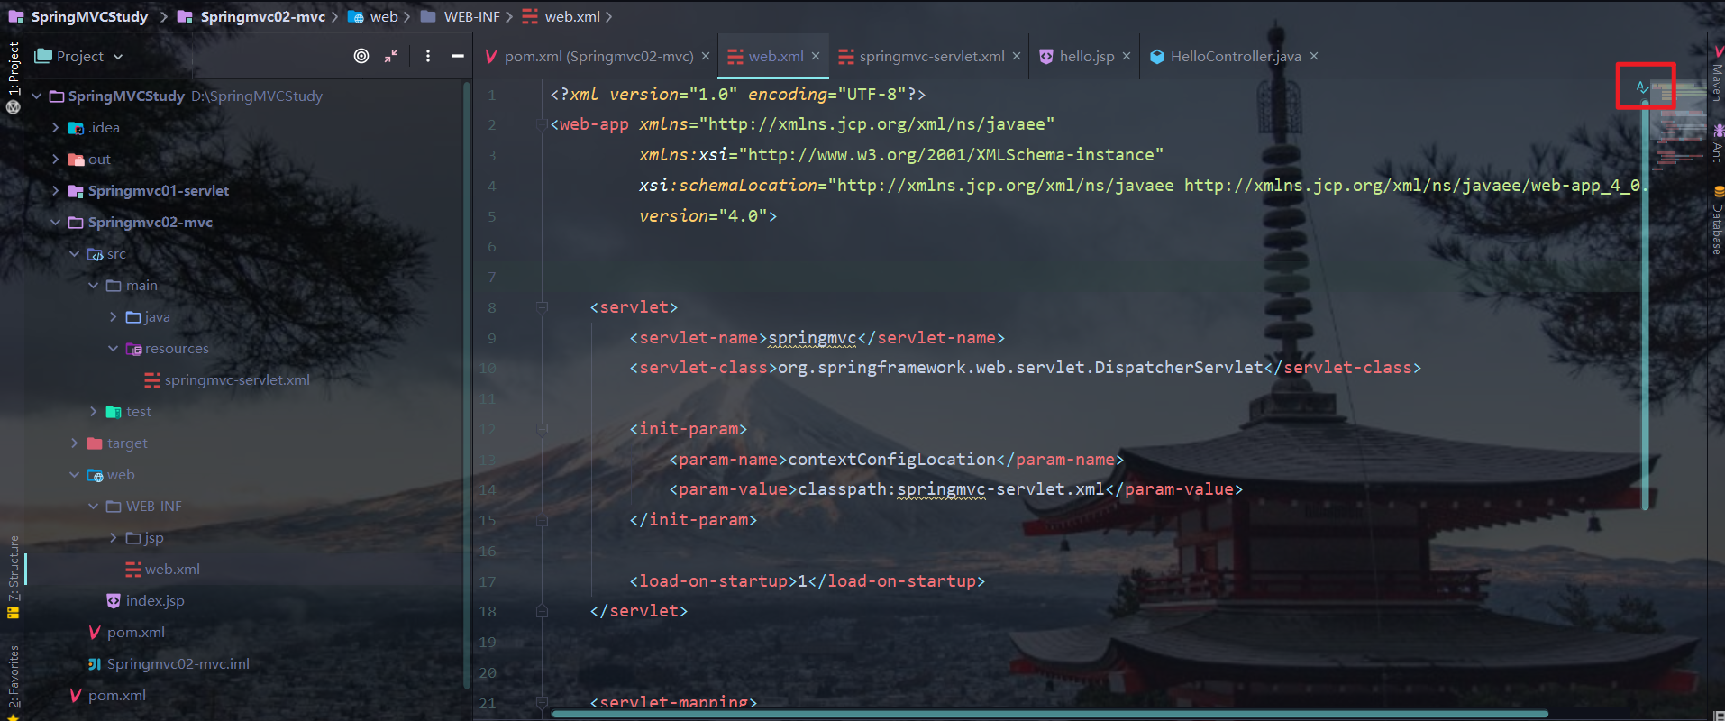Click the SpringMVCStudy breadcrumb
The height and width of the screenshot is (721, 1725).
tap(89, 16)
